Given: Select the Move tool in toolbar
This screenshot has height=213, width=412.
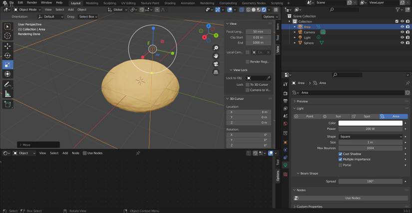Looking at the screenshot, I should click(x=7, y=46).
